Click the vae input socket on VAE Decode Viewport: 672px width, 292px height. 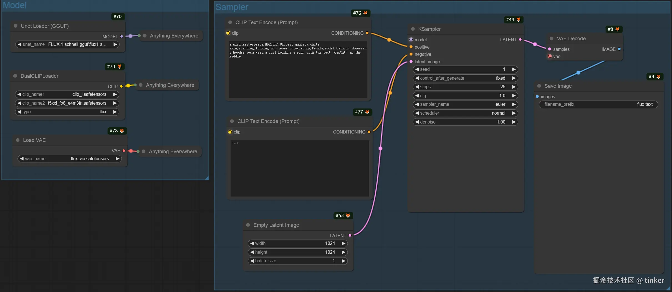pos(550,56)
